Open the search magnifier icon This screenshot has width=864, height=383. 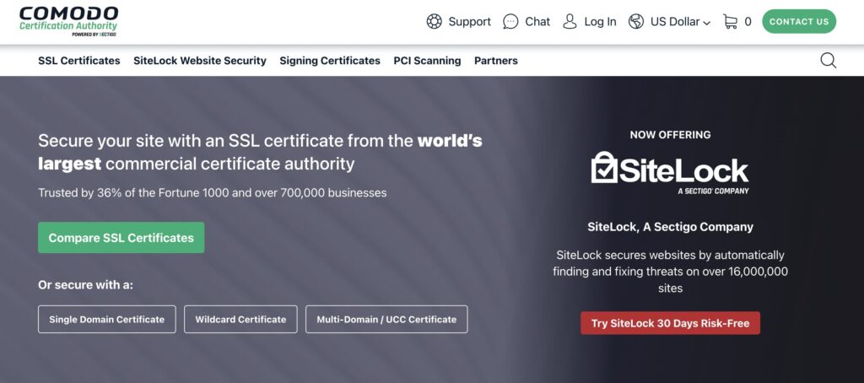(x=829, y=60)
